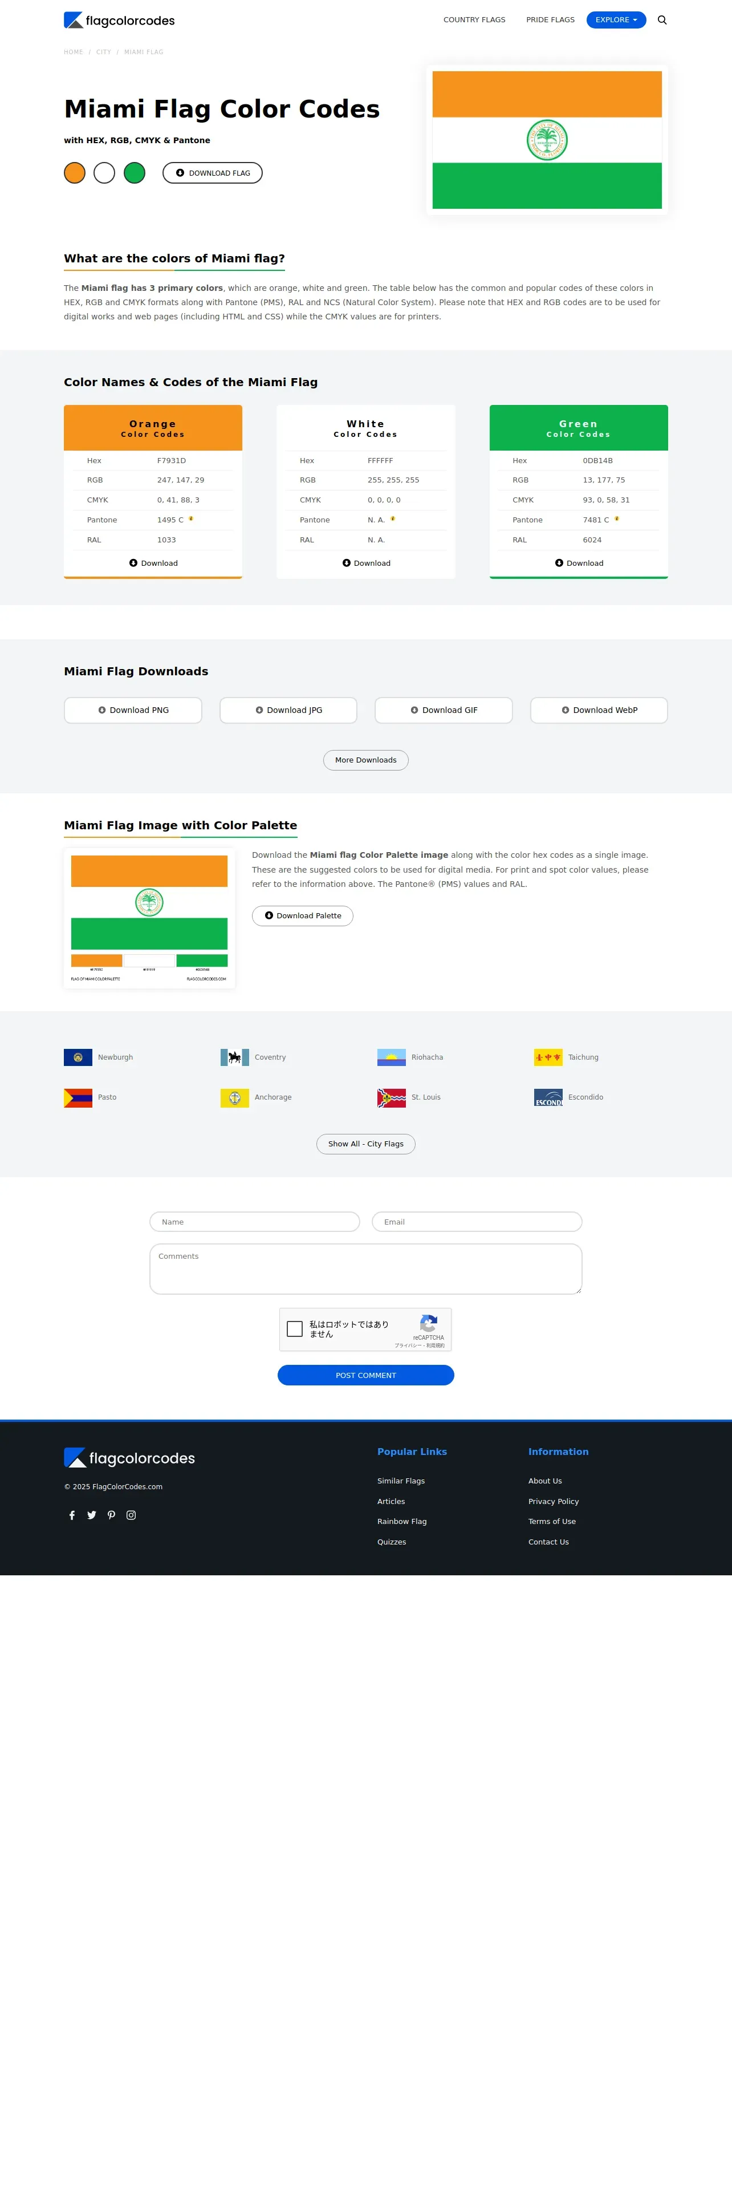Open Similar Flags footer link
732x2197 pixels.
pos(401,1481)
